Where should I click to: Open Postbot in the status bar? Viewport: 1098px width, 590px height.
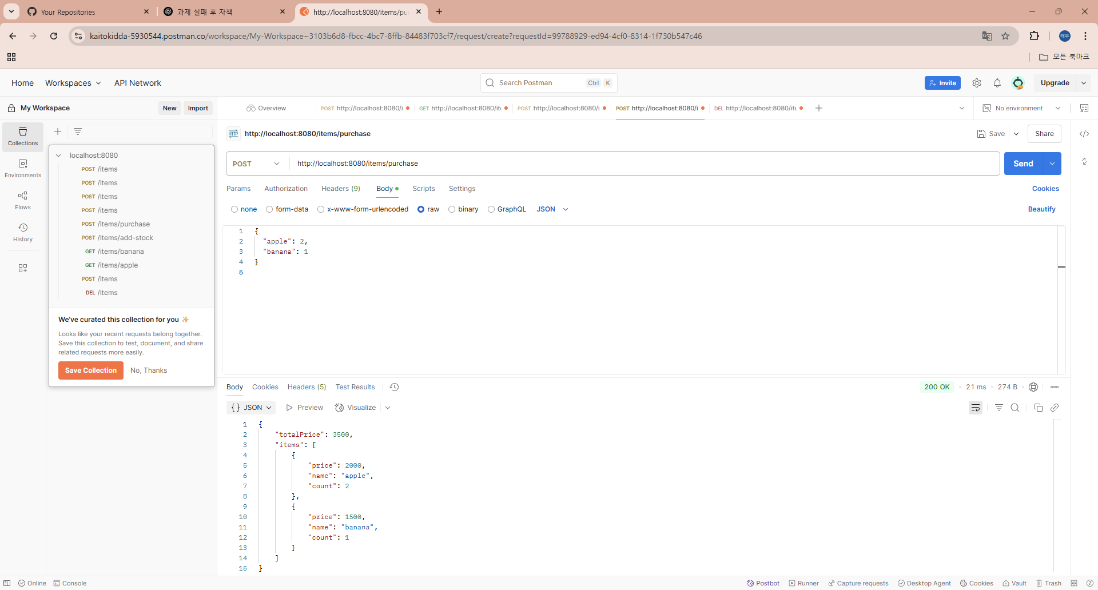coord(763,583)
